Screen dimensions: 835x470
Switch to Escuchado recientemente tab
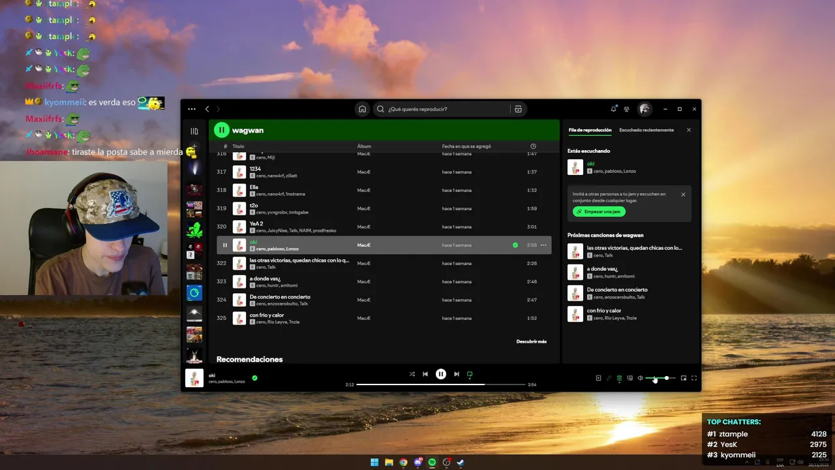[x=646, y=130]
